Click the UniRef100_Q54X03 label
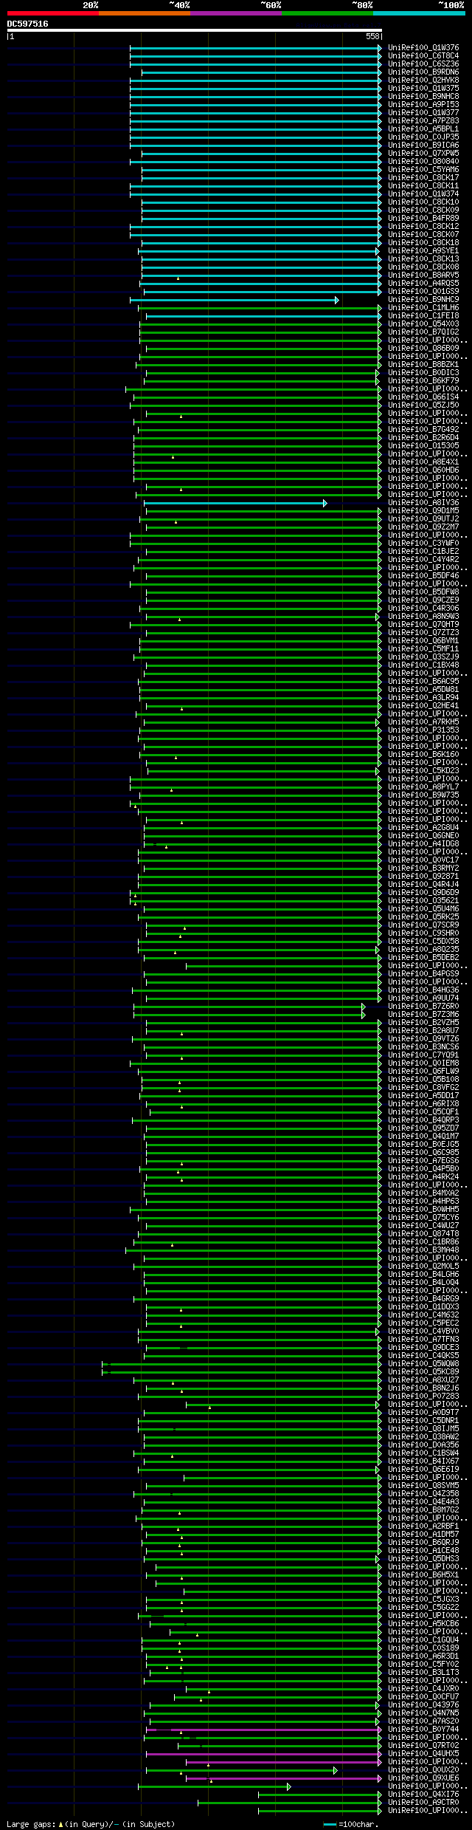Image resolution: width=472 pixels, height=1830 pixels. click(423, 323)
